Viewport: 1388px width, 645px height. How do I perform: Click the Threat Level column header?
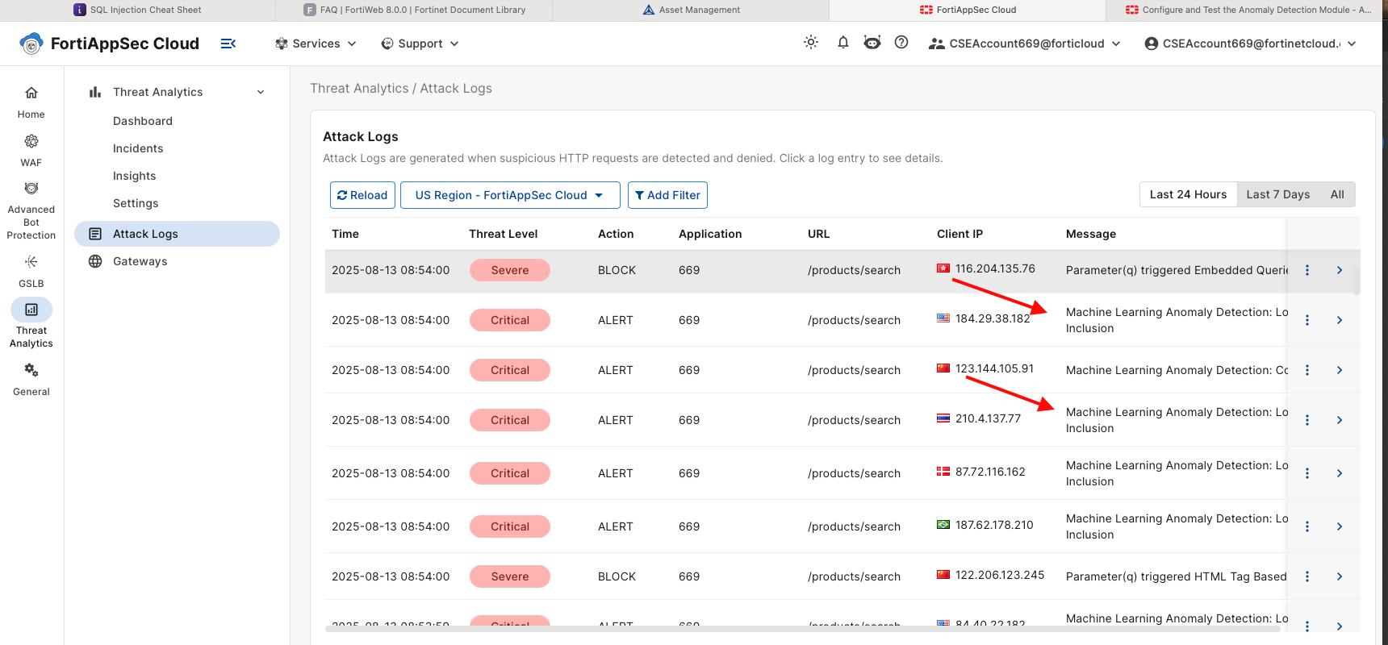[x=503, y=234]
